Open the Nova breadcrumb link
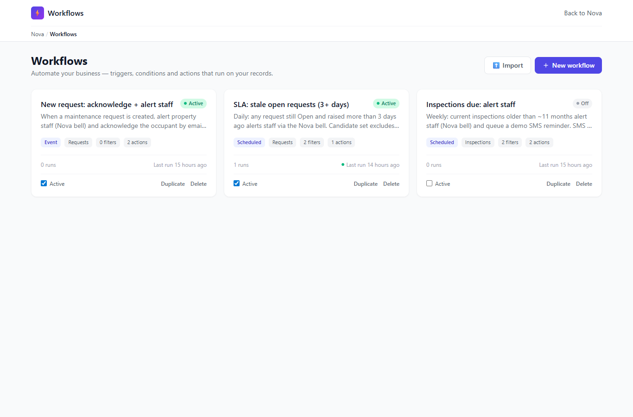 38,34
